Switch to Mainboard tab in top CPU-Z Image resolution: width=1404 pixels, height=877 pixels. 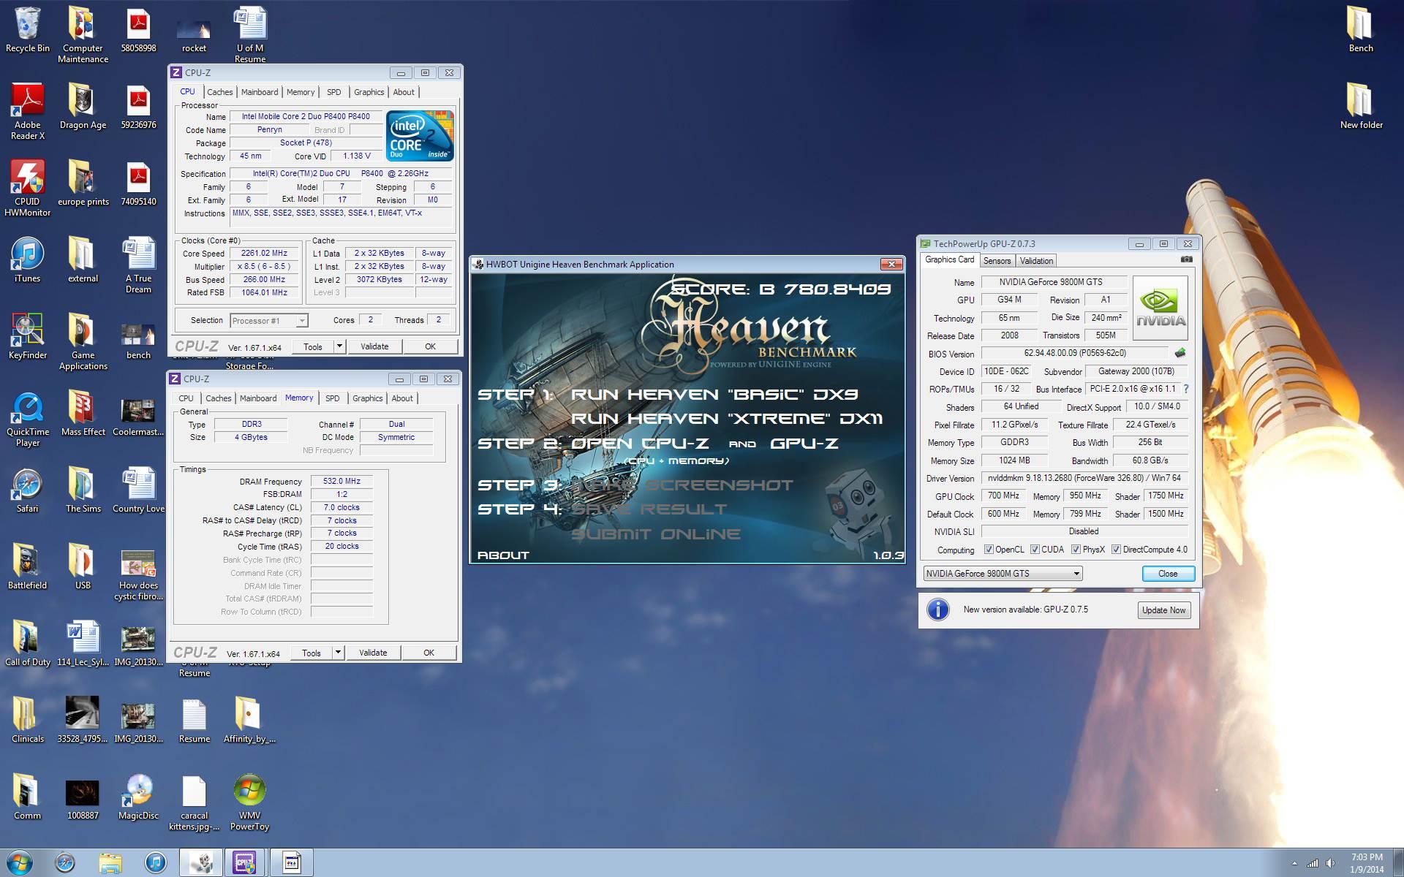pos(260,92)
